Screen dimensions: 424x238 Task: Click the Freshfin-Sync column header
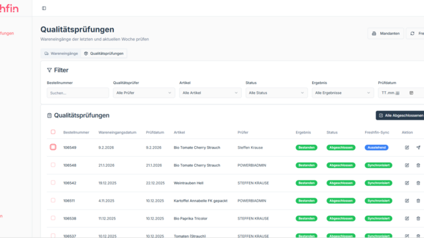377,132
